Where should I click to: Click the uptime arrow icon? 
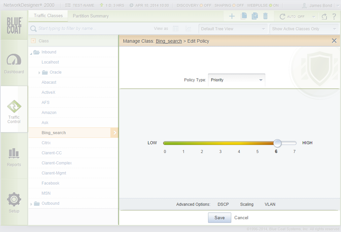point(102,5)
